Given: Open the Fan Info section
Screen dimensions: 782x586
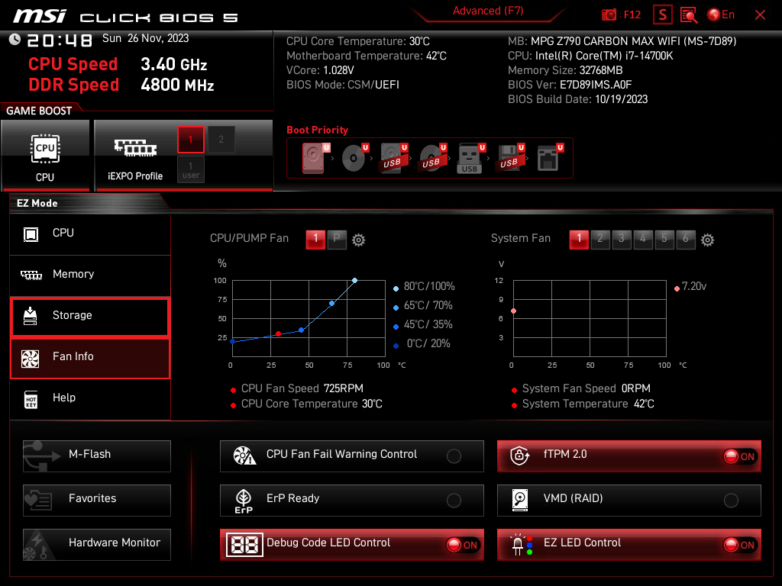Looking at the screenshot, I should pyautogui.click(x=90, y=357).
